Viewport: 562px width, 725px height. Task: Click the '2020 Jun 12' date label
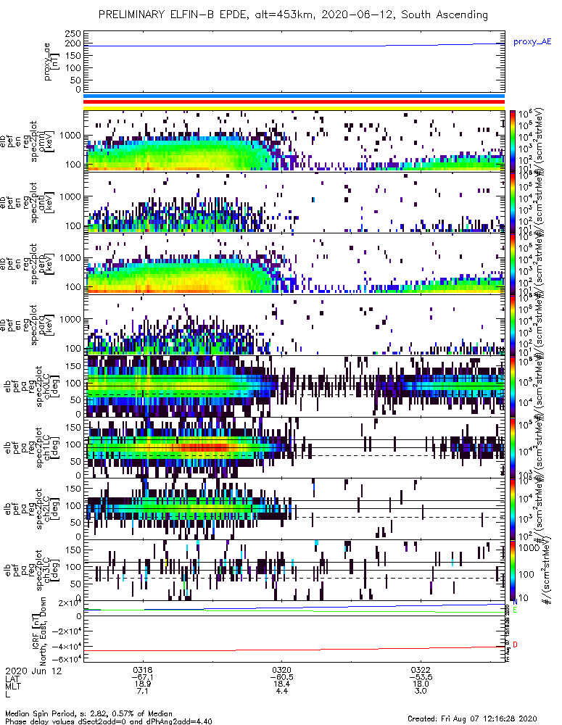click(33, 671)
